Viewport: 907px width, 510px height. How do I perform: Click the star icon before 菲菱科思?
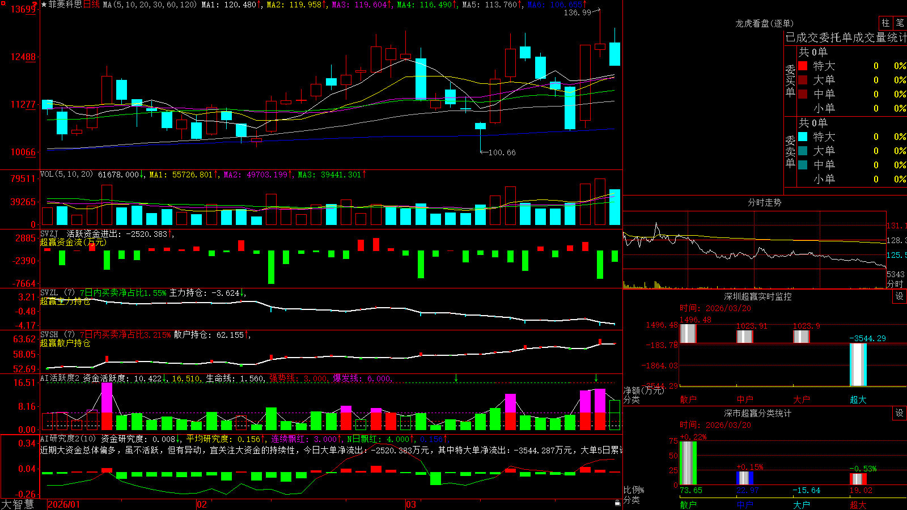tap(44, 5)
